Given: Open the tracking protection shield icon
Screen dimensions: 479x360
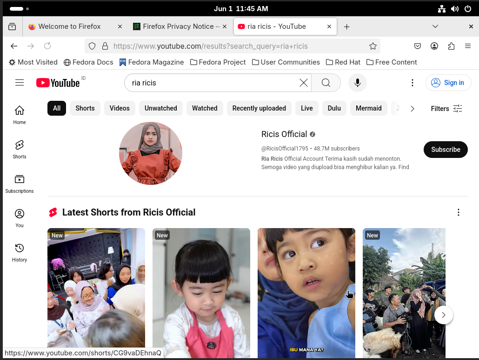Looking at the screenshot, I should click(x=92, y=46).
